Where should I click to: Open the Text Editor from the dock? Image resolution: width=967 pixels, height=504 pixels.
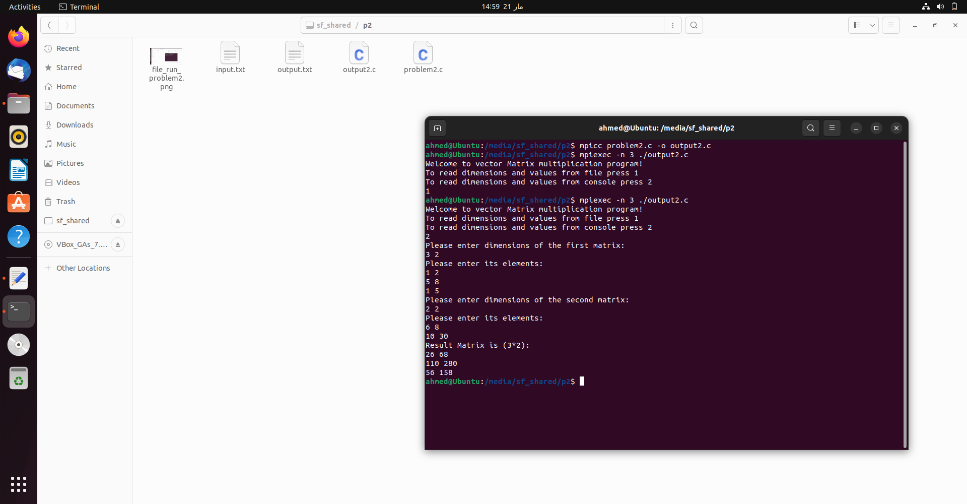pos(19,278)
